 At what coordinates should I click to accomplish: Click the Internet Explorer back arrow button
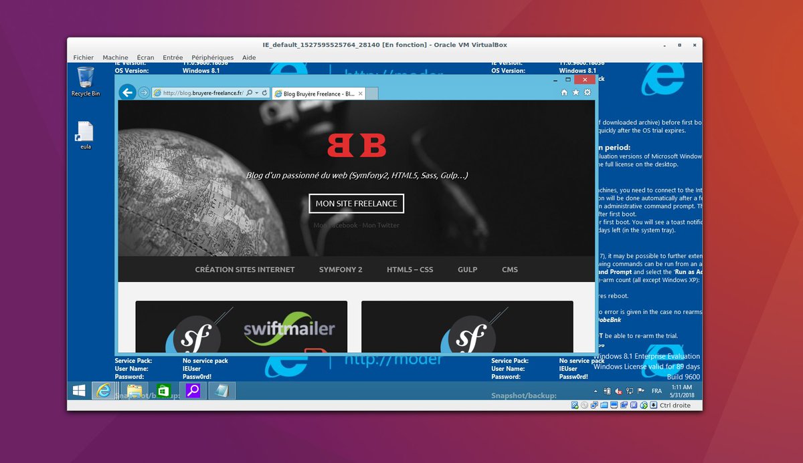pos(127,93)
